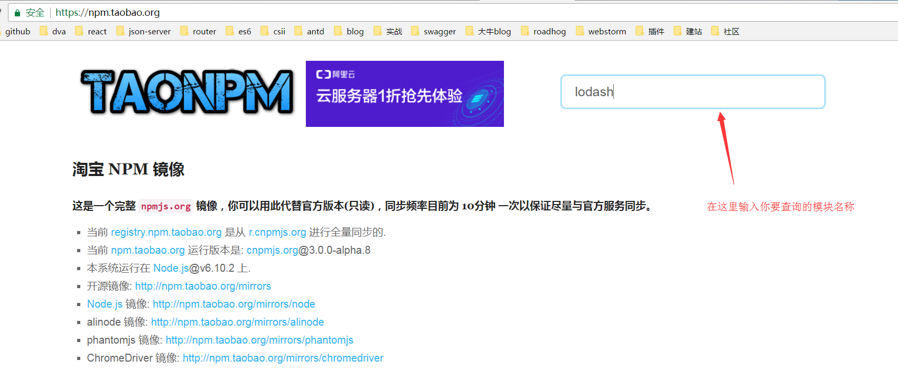Open npm.taobao.org link in the version line

coord(148,250)
